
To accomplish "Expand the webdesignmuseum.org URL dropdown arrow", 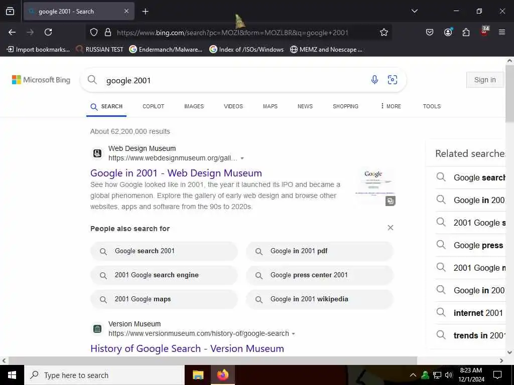I will click(x=242, y=158).
